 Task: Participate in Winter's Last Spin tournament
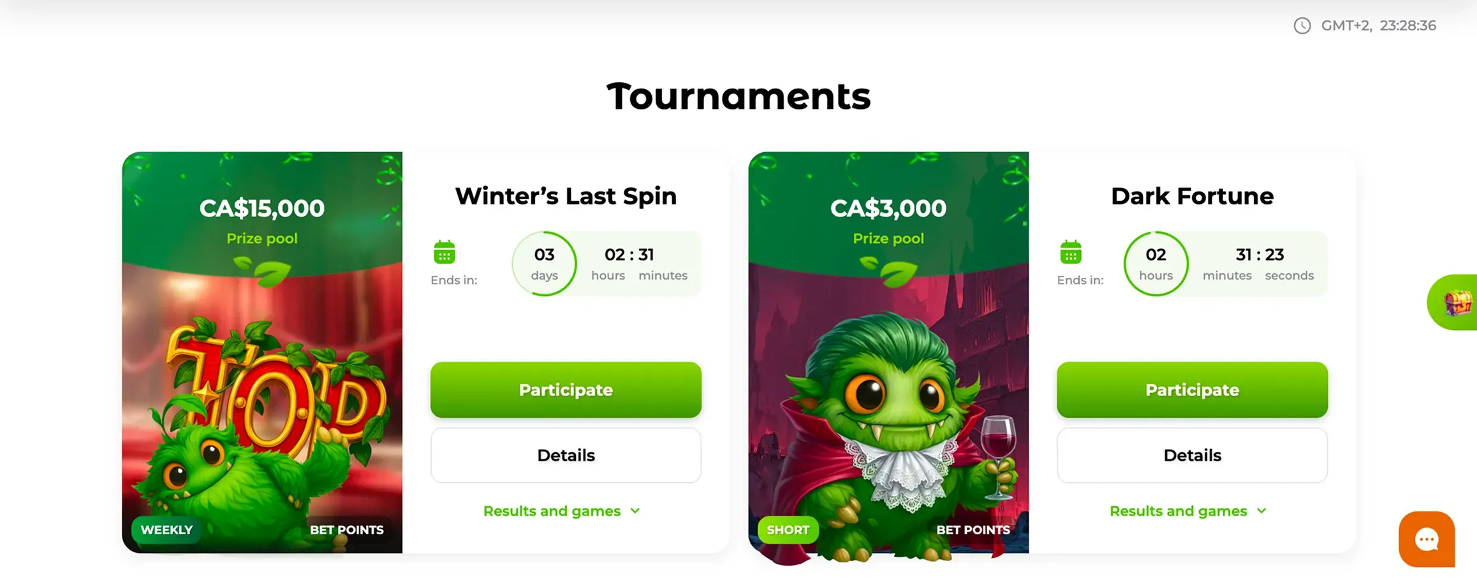tap(566, 390)
